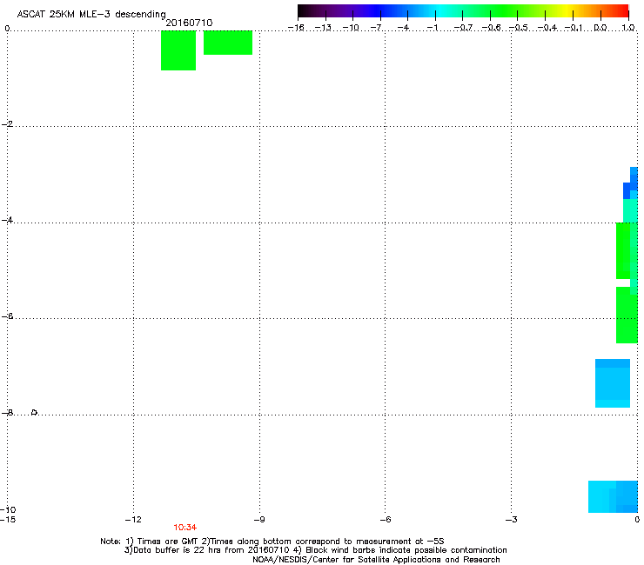644x565 pixels.
Task: Click the horizontal axis label "-15"
Action: (x=8, y=520)
